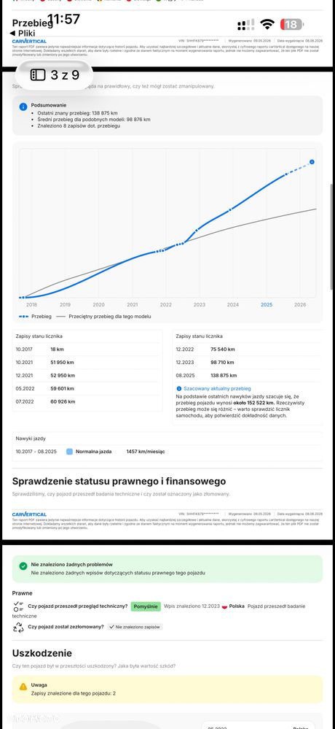The width and height of the screenshot is (335, 729).
Task: Click the technical inspection checklist icon
Action: coord(18,606)
